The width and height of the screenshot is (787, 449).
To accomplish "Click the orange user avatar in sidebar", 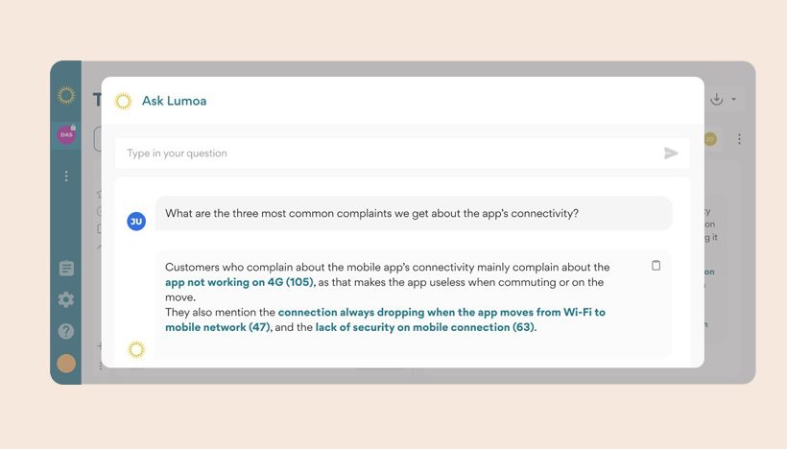I will (66, 364).
